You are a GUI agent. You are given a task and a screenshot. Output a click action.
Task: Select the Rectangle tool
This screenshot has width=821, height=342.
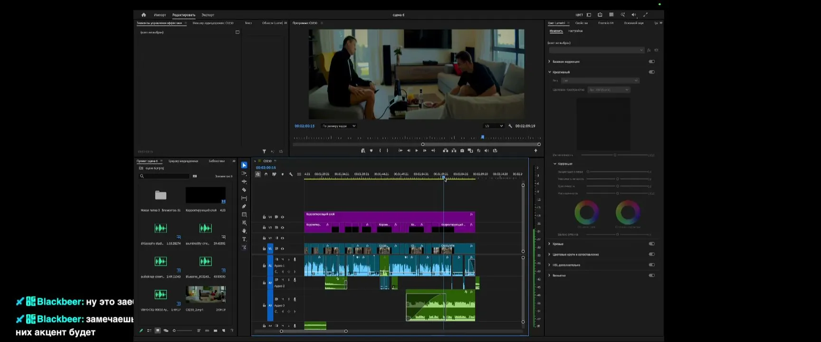click(x=244, y=215)
